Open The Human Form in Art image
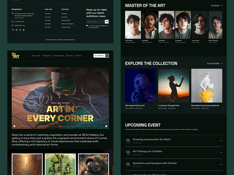The width and height of the screenshot is (234, 175). coord(141,86)
